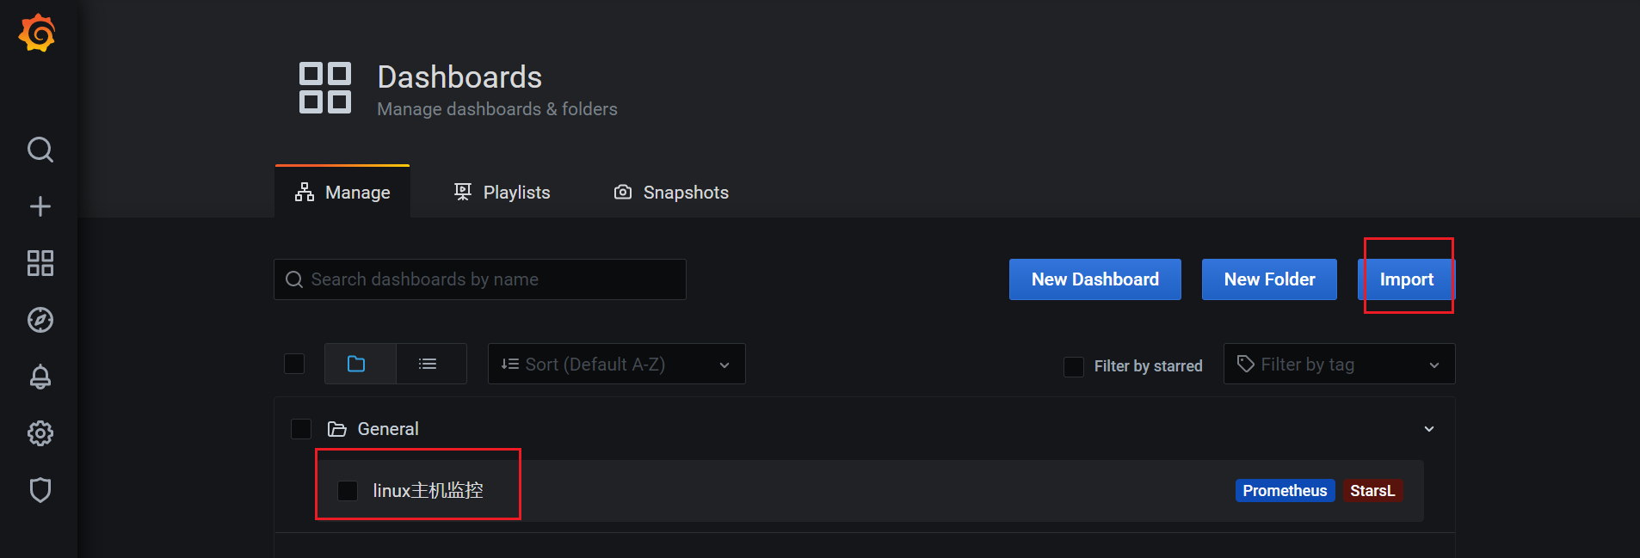This screenshot has height=558, width=1640.
Task: Switch to the Playlists tab
Action: pos(502,193)
